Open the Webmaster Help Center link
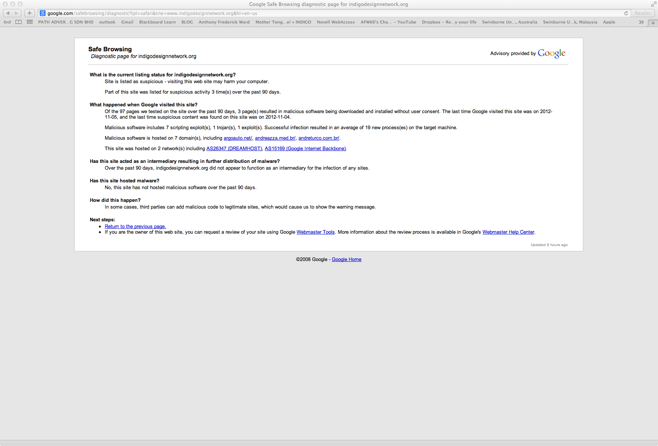Screen dimensions: 658x446 point(508,232)
